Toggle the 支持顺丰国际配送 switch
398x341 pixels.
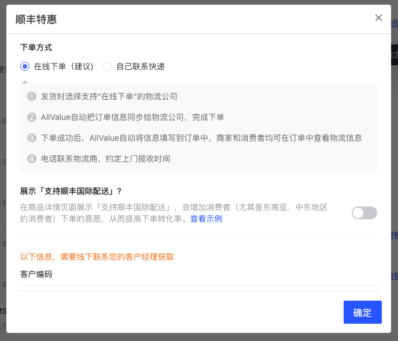364,213
